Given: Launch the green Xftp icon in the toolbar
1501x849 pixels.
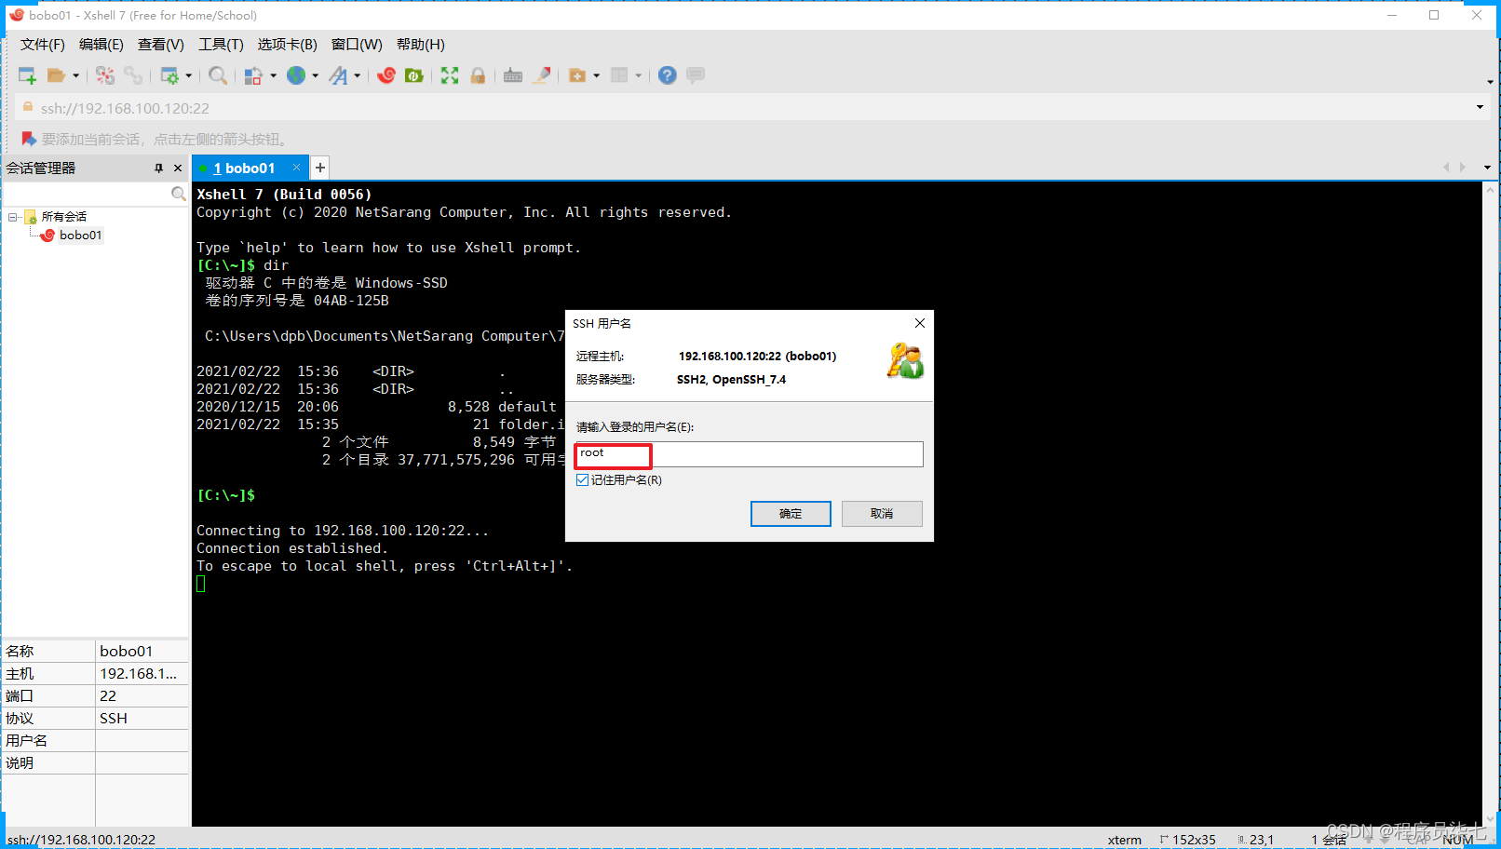Looking at the screenshot, I should click(x=414, y=75).
